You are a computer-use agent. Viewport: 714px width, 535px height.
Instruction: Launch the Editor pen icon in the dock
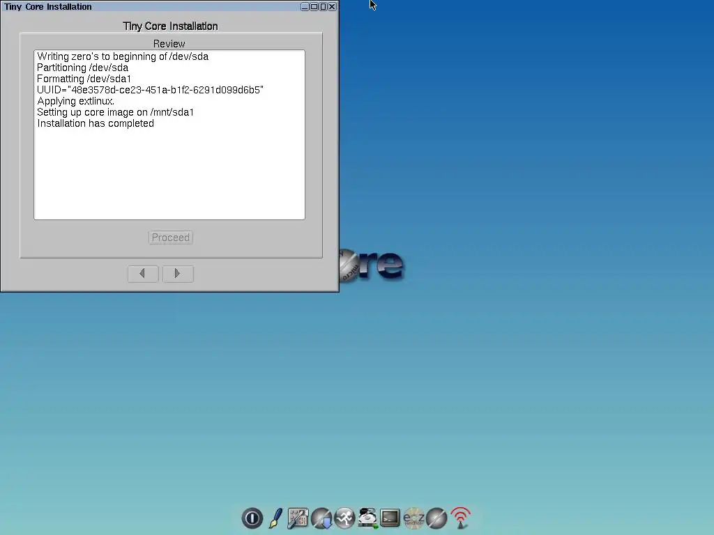tap(275, 518)
